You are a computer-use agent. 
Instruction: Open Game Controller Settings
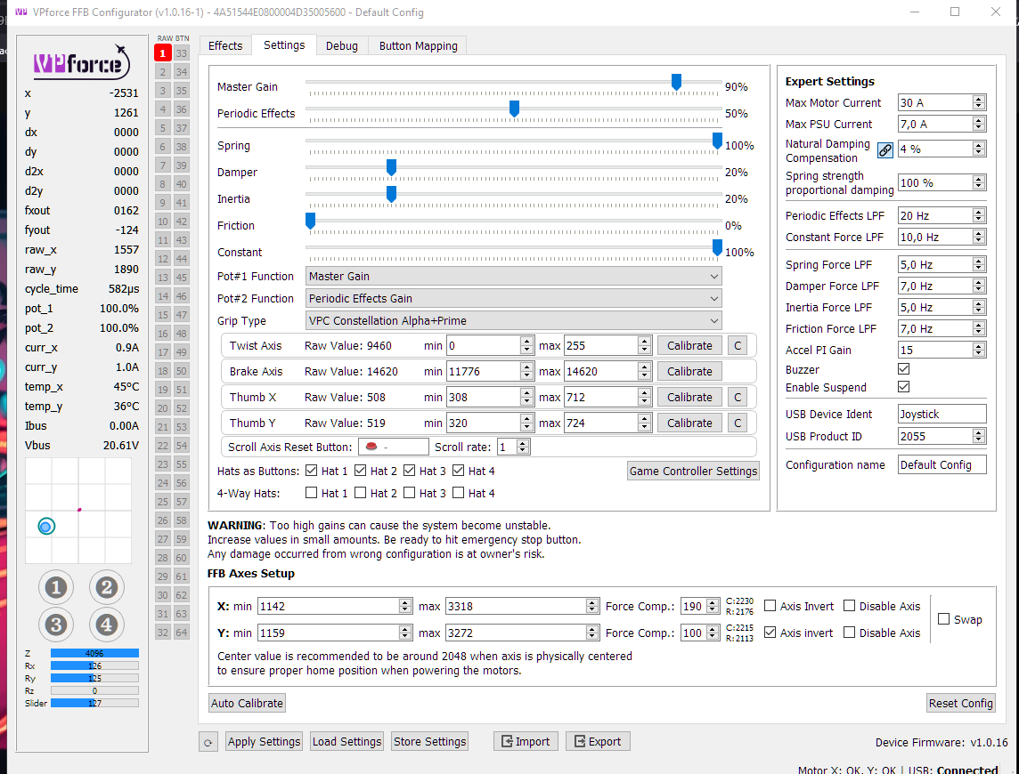693,472
